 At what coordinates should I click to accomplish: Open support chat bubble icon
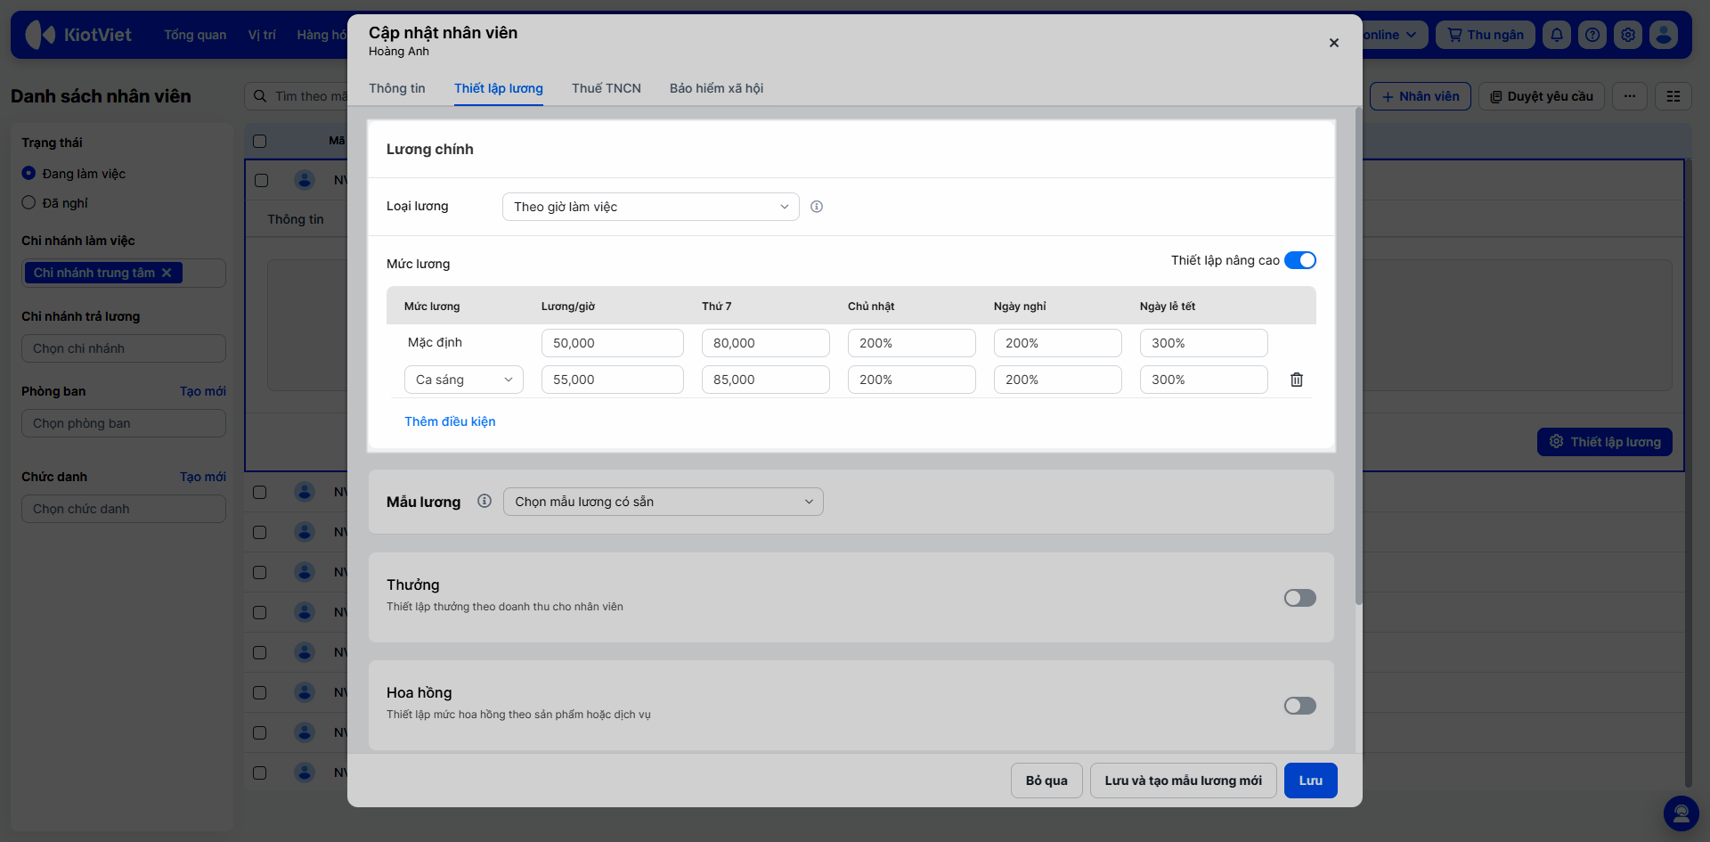[1681, 813]
